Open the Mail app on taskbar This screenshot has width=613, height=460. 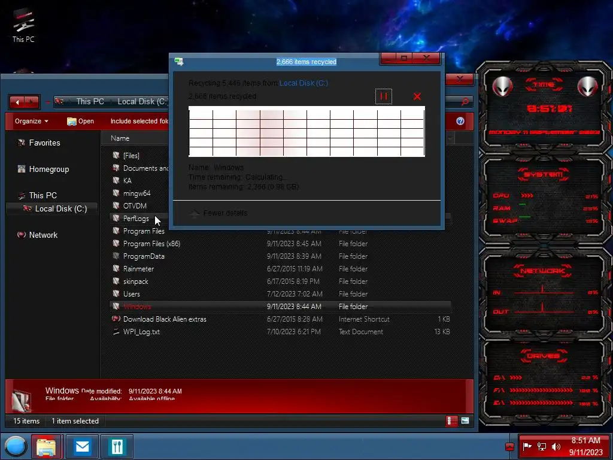(82, 447)
